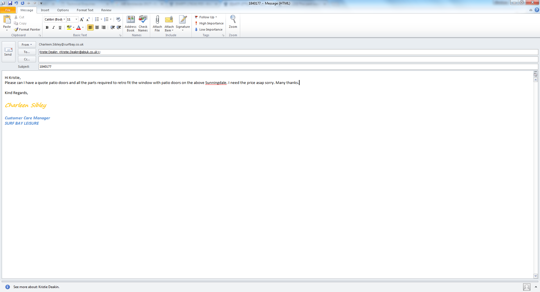540x292 pixels.
Task: Open the Calibri font name dropdown
Action: [64, 19]
